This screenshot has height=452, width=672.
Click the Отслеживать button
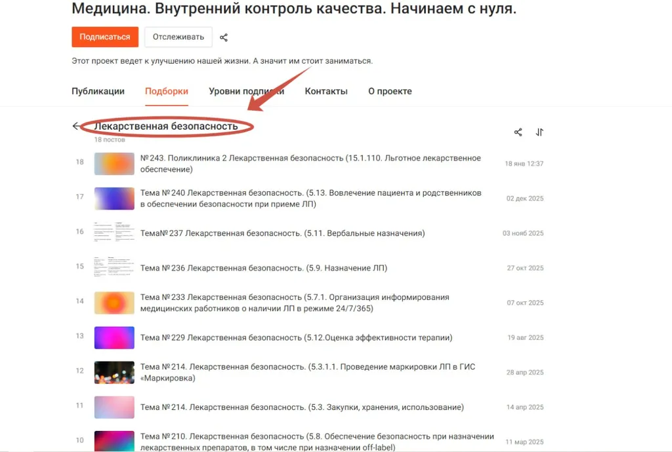point(178,37)
